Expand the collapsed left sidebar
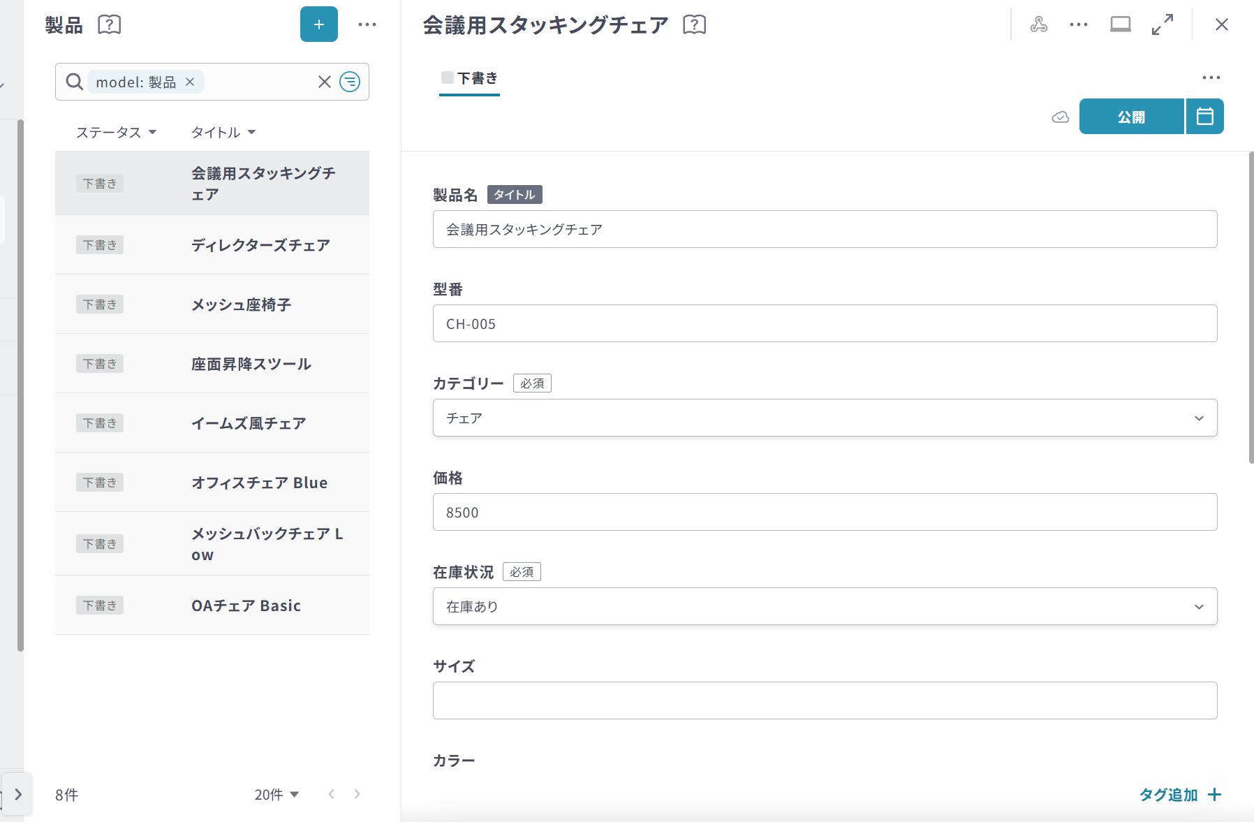The width and height of the screenshot is (1254, 822). 18,794
